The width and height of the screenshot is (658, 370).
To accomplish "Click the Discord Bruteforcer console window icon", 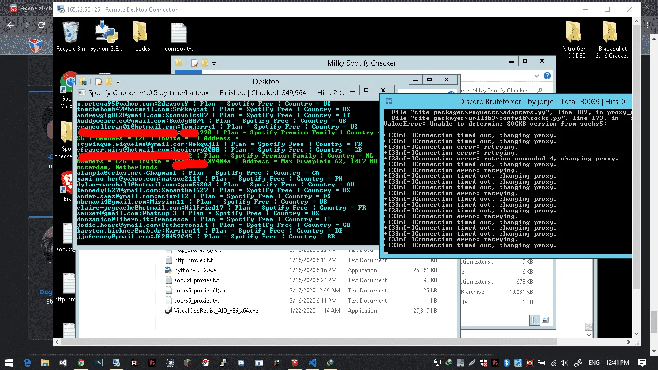I will pos(389,102).
